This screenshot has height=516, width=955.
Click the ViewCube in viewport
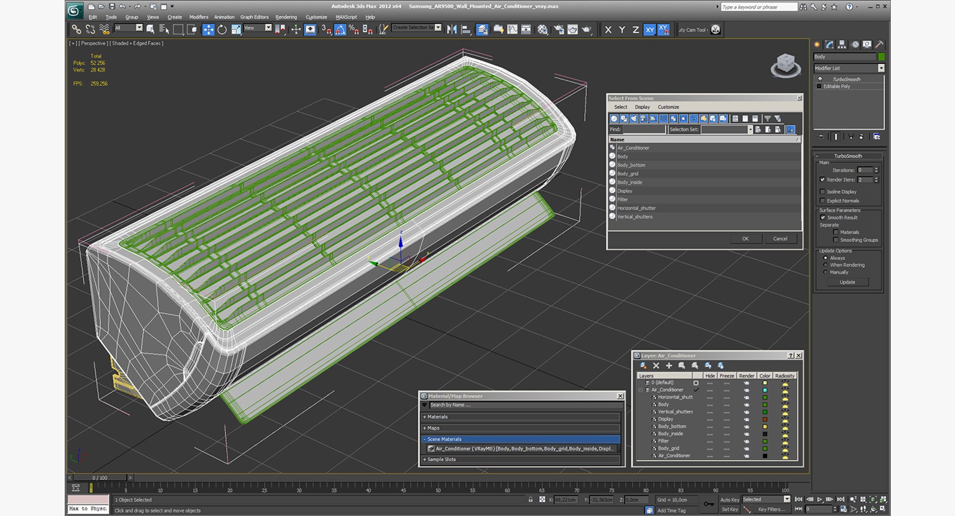click(786, 65)
